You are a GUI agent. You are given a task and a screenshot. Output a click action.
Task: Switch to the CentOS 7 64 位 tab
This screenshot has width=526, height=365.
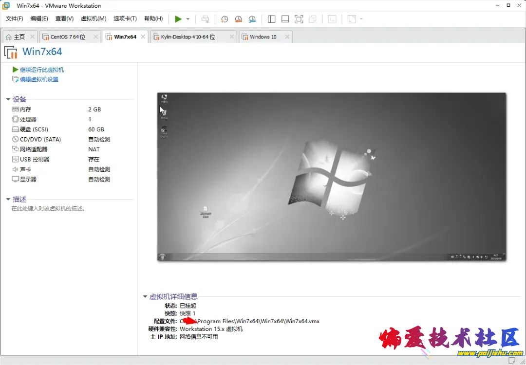click(x=67, y=37)
